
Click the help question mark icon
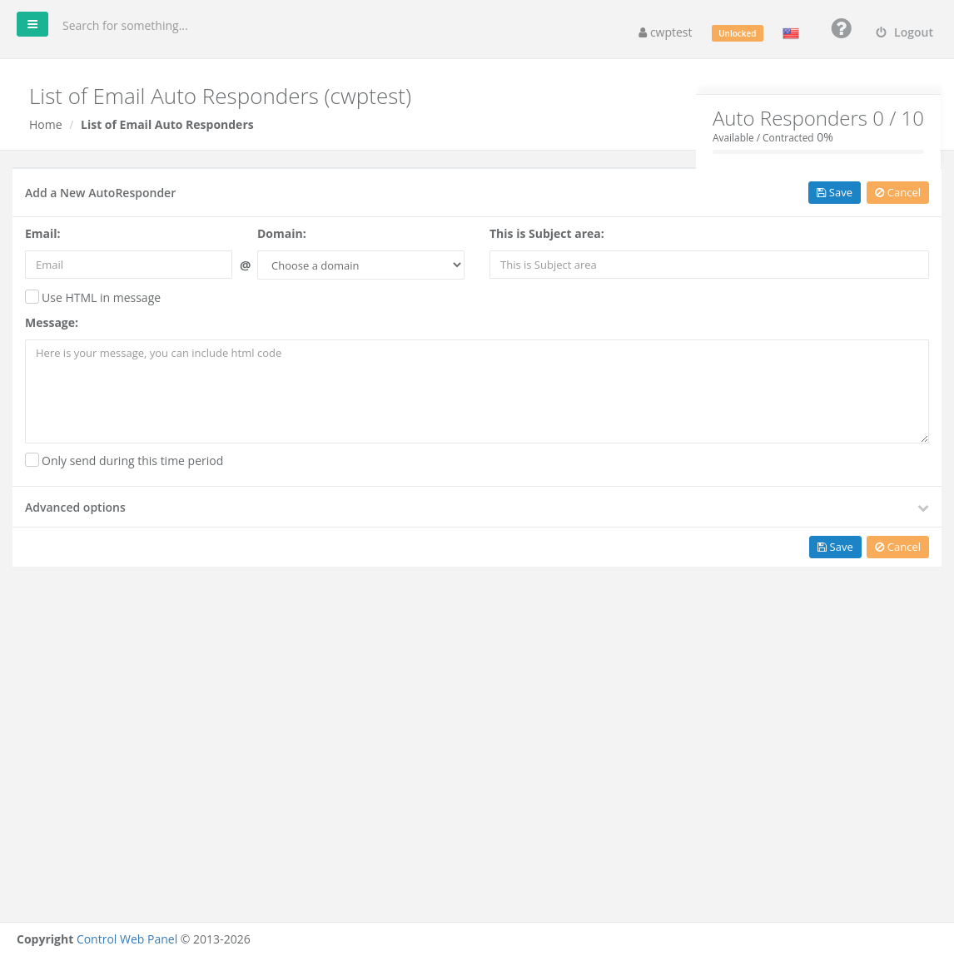click(x=841, y=28)
